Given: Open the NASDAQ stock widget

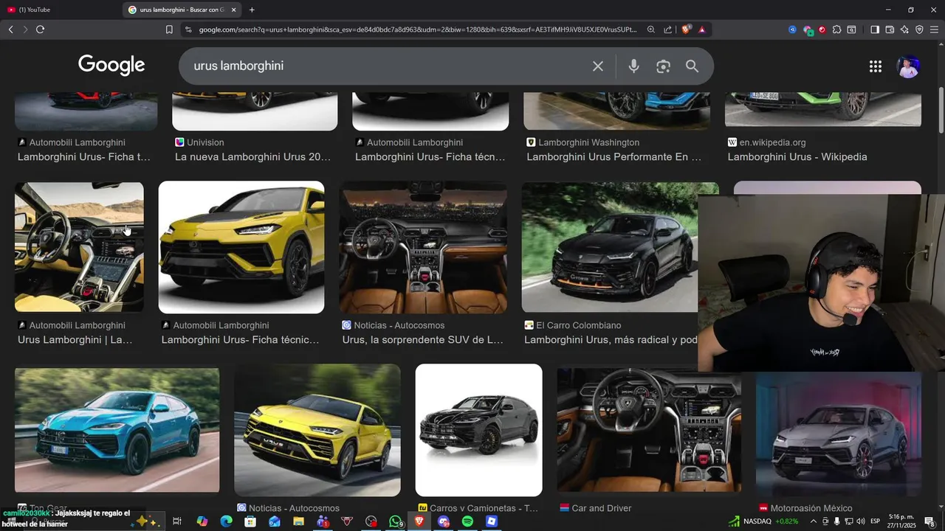Looking at the screenshot, I should (763, 521).
